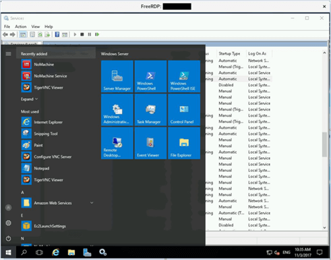Open taskbar Search
This screenshot has height=260, width=331.
click(x=24, y=253)
